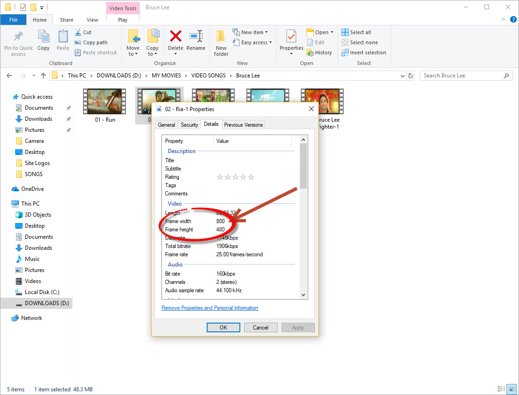This screenshot has width=519, height=395.
Task: Cut the selected item
Action: click(84, 32)
